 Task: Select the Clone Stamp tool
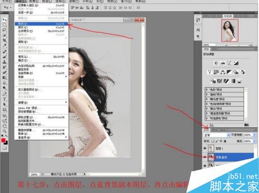coord(5,62)
